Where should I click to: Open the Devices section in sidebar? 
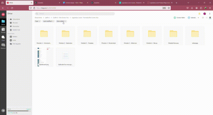[3, 45]
